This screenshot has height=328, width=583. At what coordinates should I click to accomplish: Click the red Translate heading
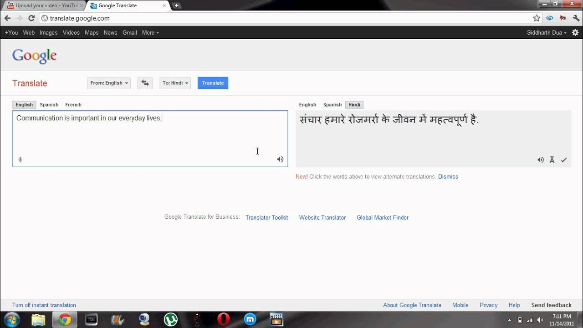click(30, 83)
